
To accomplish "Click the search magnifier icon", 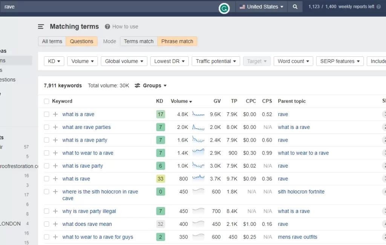I will (x=295, y=7).
